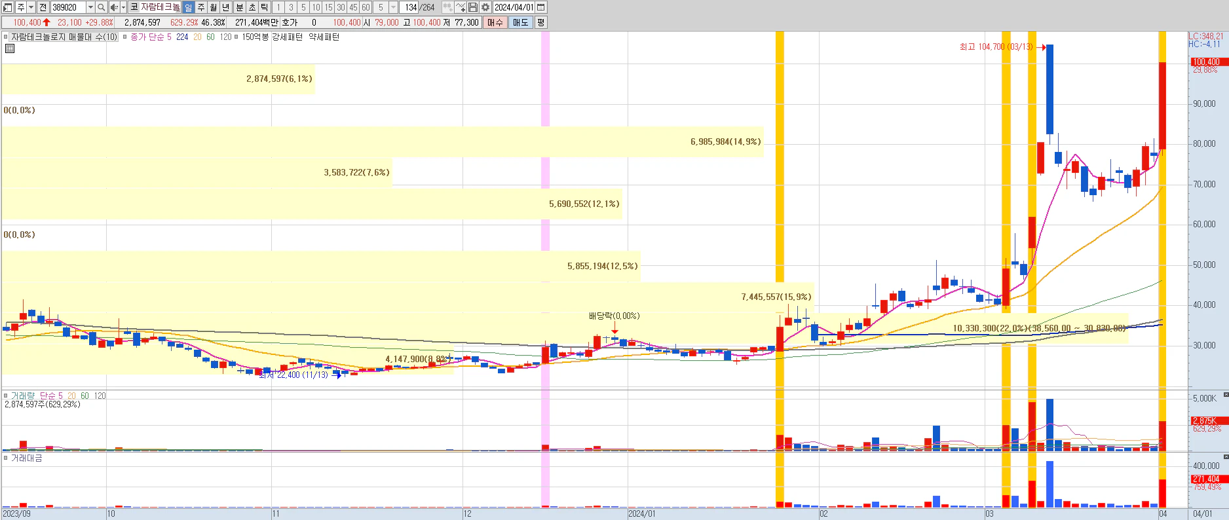Viewport: 1229px width, 520px height.
Task: Click the grayed linked-chart icon
Action: click(447, 7)
